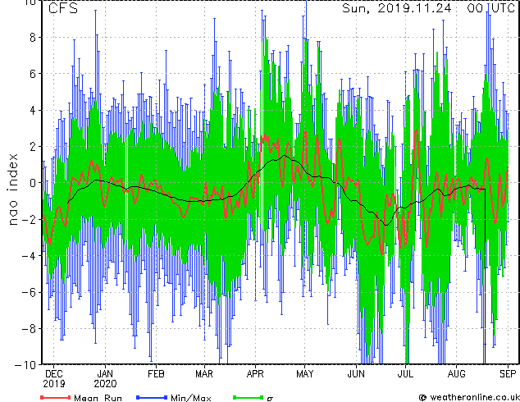
Task: Click the y-axis value 6
Action: pos(33,74)
